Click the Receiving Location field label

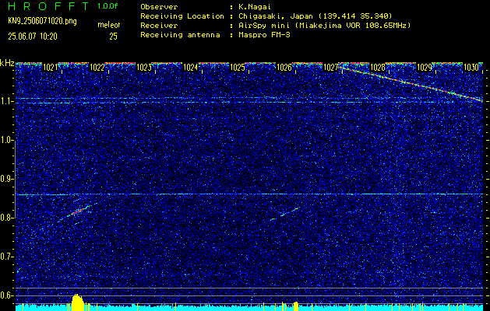tap(182, 16)
